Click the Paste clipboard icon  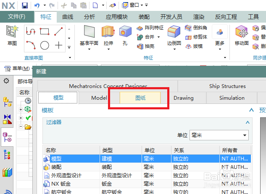83,5
